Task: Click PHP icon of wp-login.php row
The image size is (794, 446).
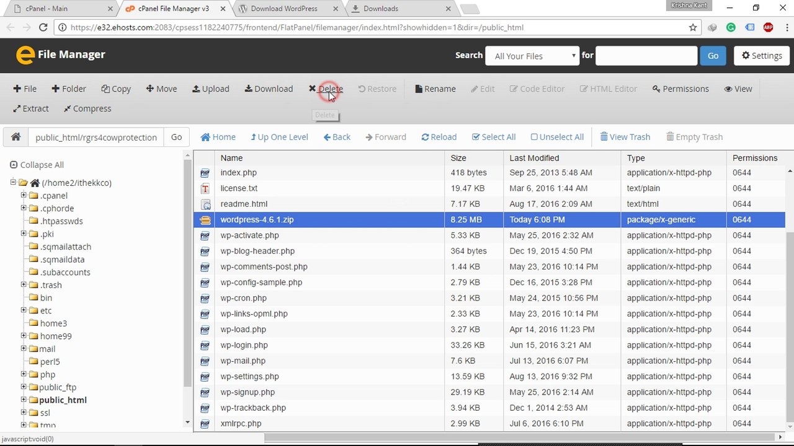Action: coord(205,345)
